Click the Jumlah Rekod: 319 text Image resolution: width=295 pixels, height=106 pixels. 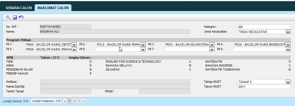15,101
